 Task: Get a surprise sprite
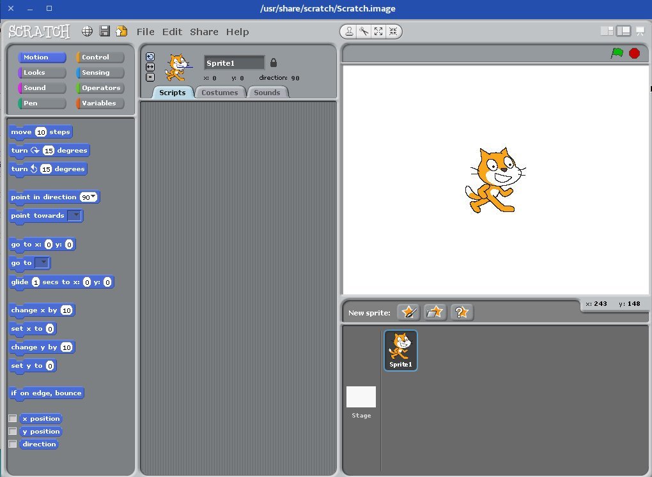462,312
